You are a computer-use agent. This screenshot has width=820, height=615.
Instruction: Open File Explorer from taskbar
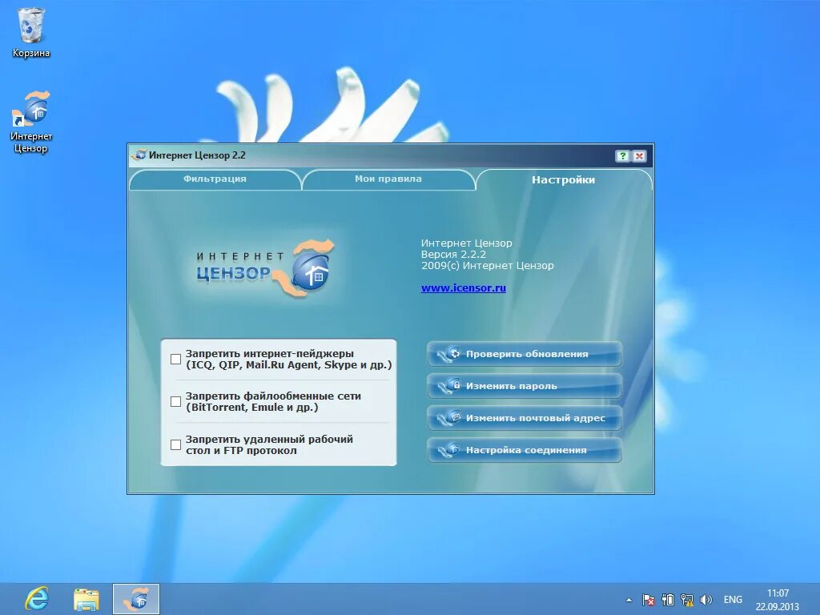[x=86, y=599]
